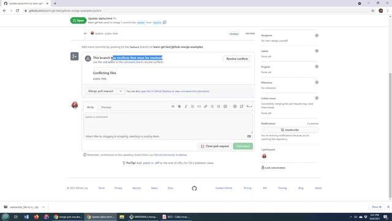This screenshot has width=392, height=221.
Task: Click Lock conversation link
Action: (x=273, y=168)
